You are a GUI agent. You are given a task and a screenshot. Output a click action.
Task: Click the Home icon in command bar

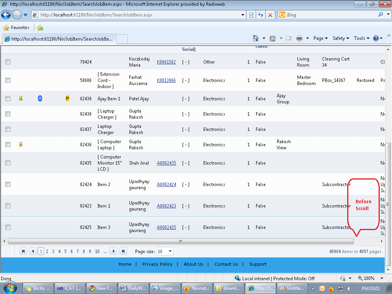pos(255,38)
